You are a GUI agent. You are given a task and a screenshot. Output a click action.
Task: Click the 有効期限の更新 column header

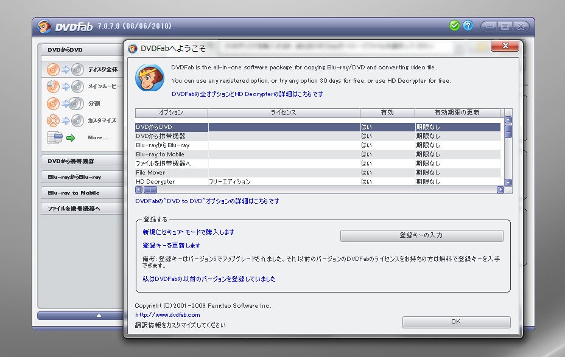(457, 113)
